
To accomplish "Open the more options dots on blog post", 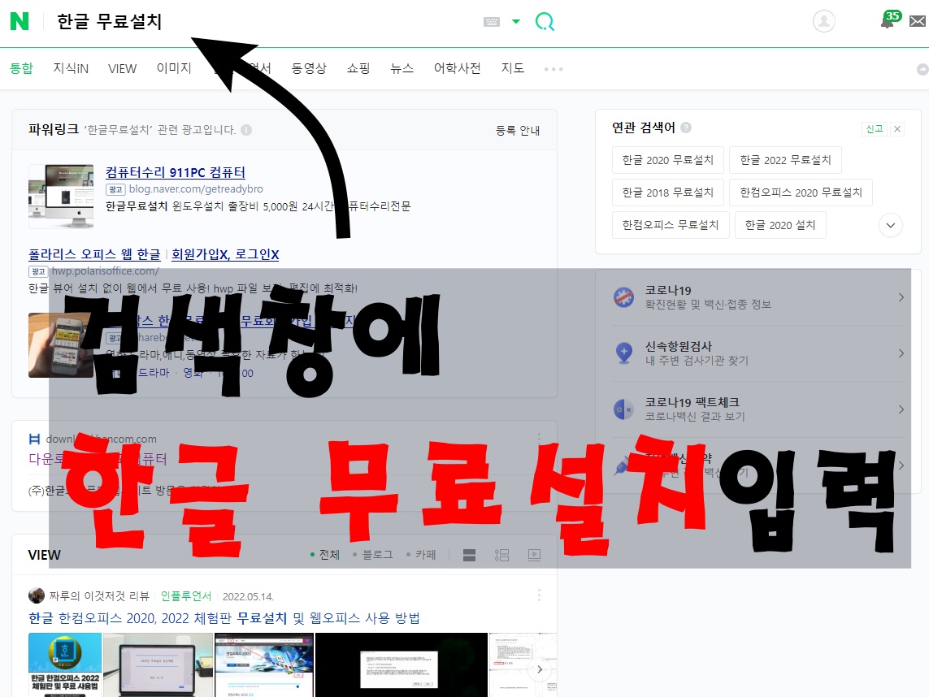I will pos(539,595).
